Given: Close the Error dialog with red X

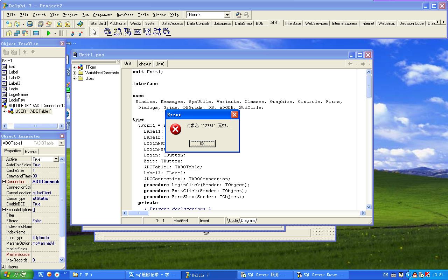Looking at the screenshot, I should point(234,114).
